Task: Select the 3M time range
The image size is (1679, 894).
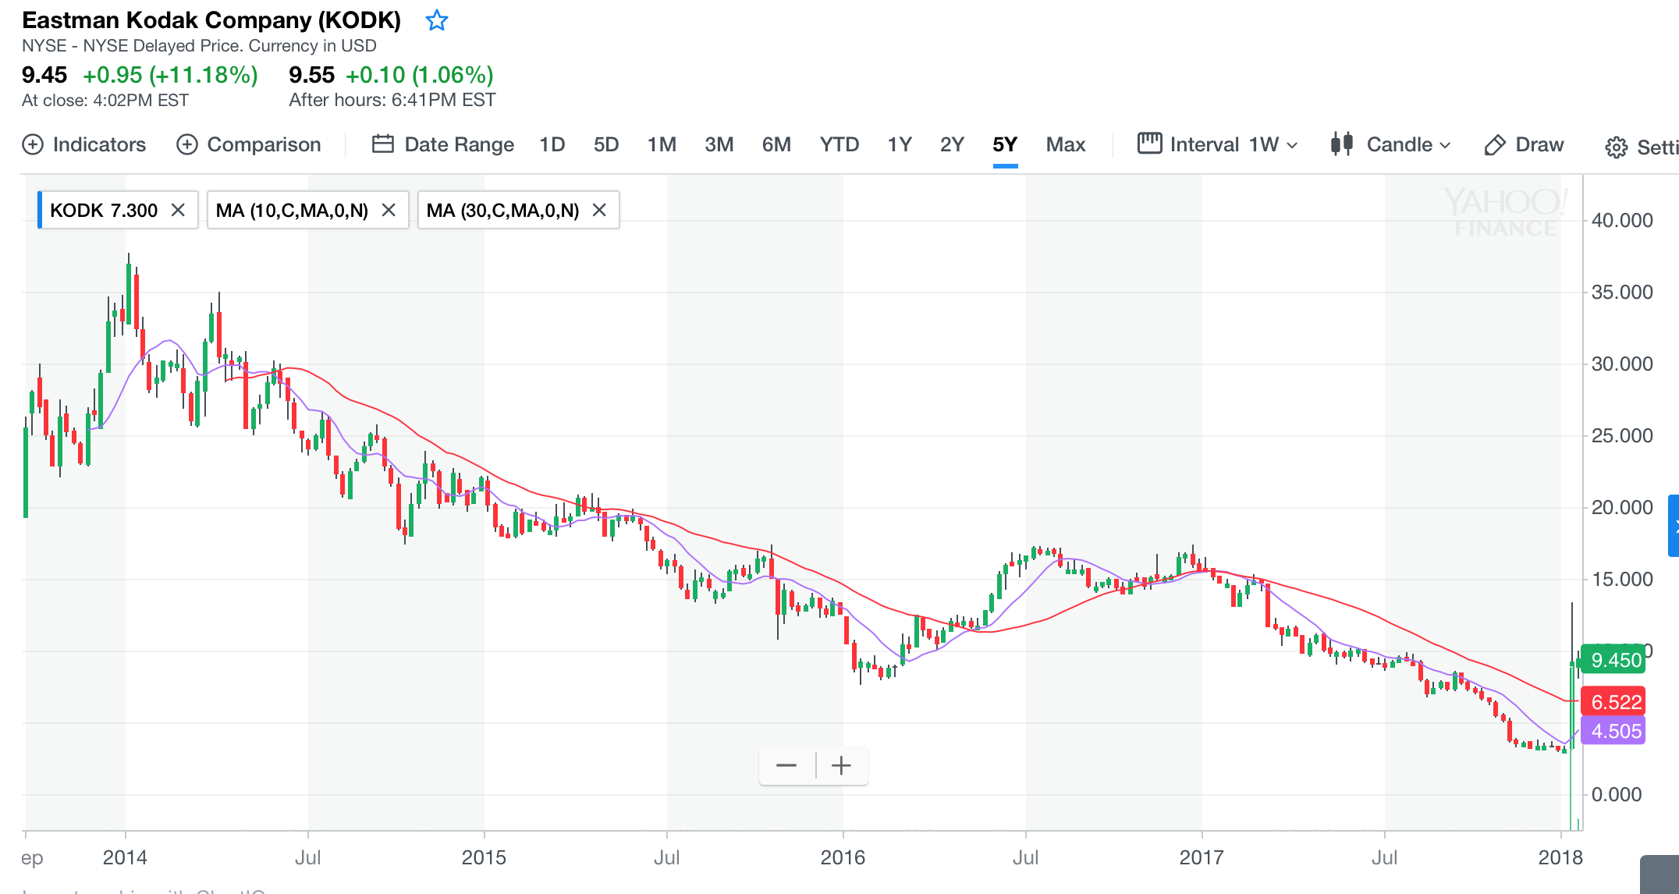Action: click(719, 144)
